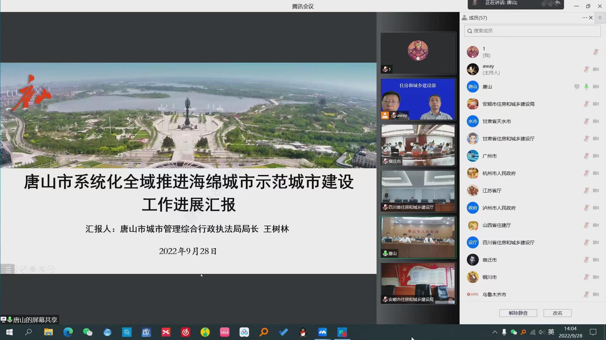This screenshot has width=606, height=340.
Task: Click faded magnifier zoom icon on slide toolbar
Action: [x=42, y=269]
